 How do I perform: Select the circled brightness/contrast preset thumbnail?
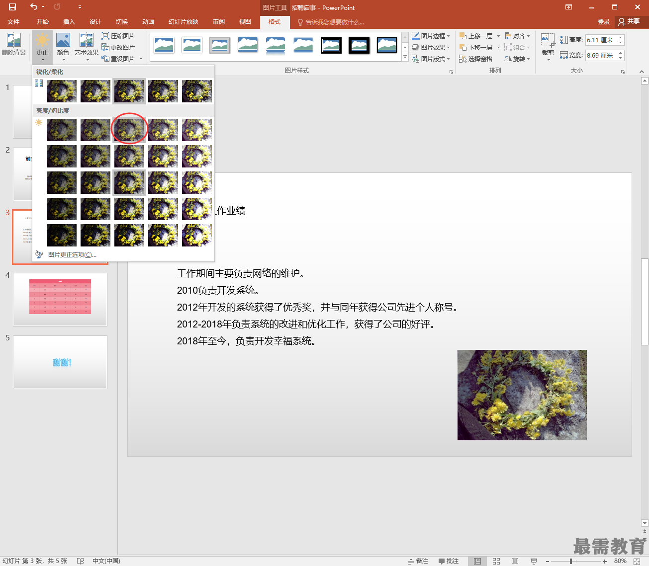point(129,130)
